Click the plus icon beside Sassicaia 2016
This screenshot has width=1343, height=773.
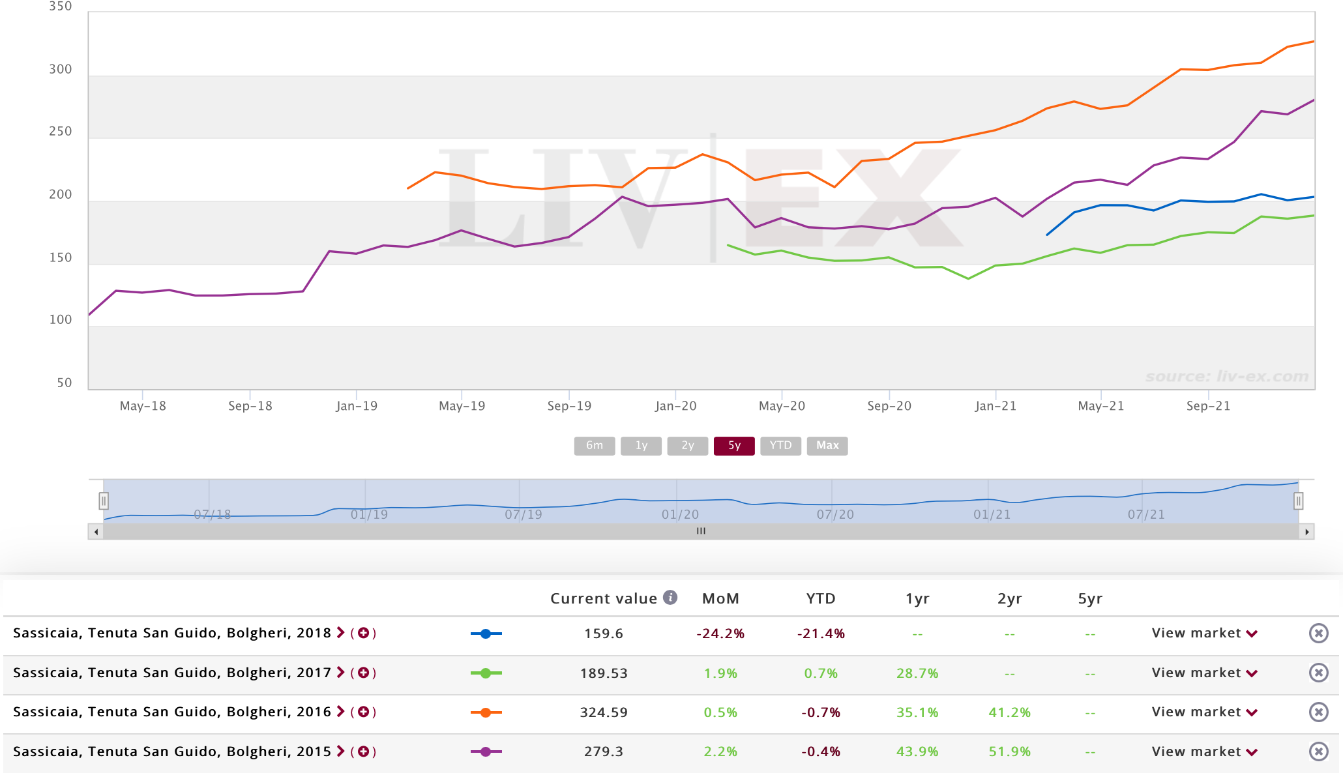tap(364, 712)
